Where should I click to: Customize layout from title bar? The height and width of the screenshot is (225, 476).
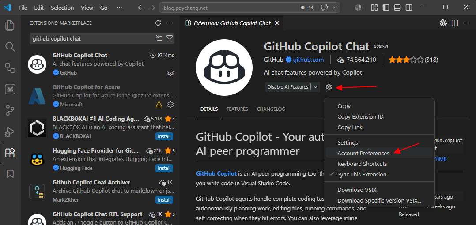pyautogui.click(x=374, y=7)
